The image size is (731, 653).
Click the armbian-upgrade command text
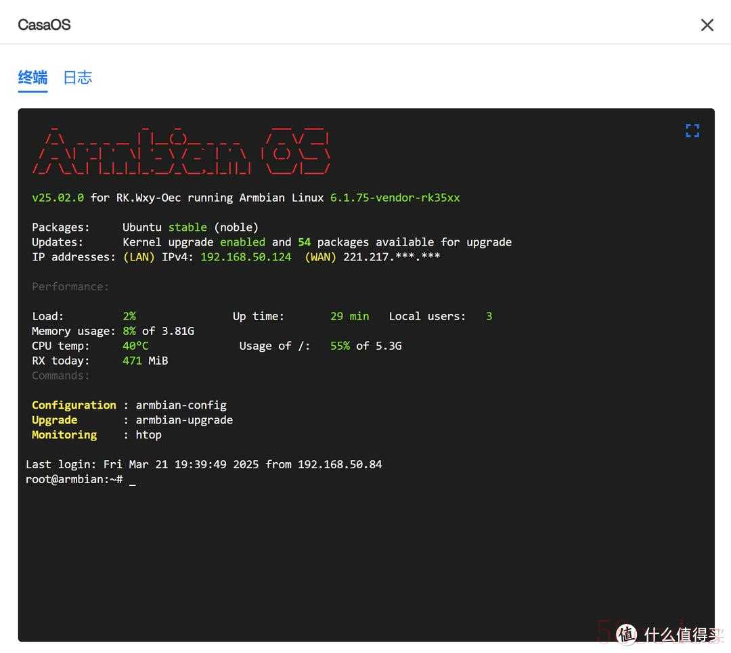184,420
